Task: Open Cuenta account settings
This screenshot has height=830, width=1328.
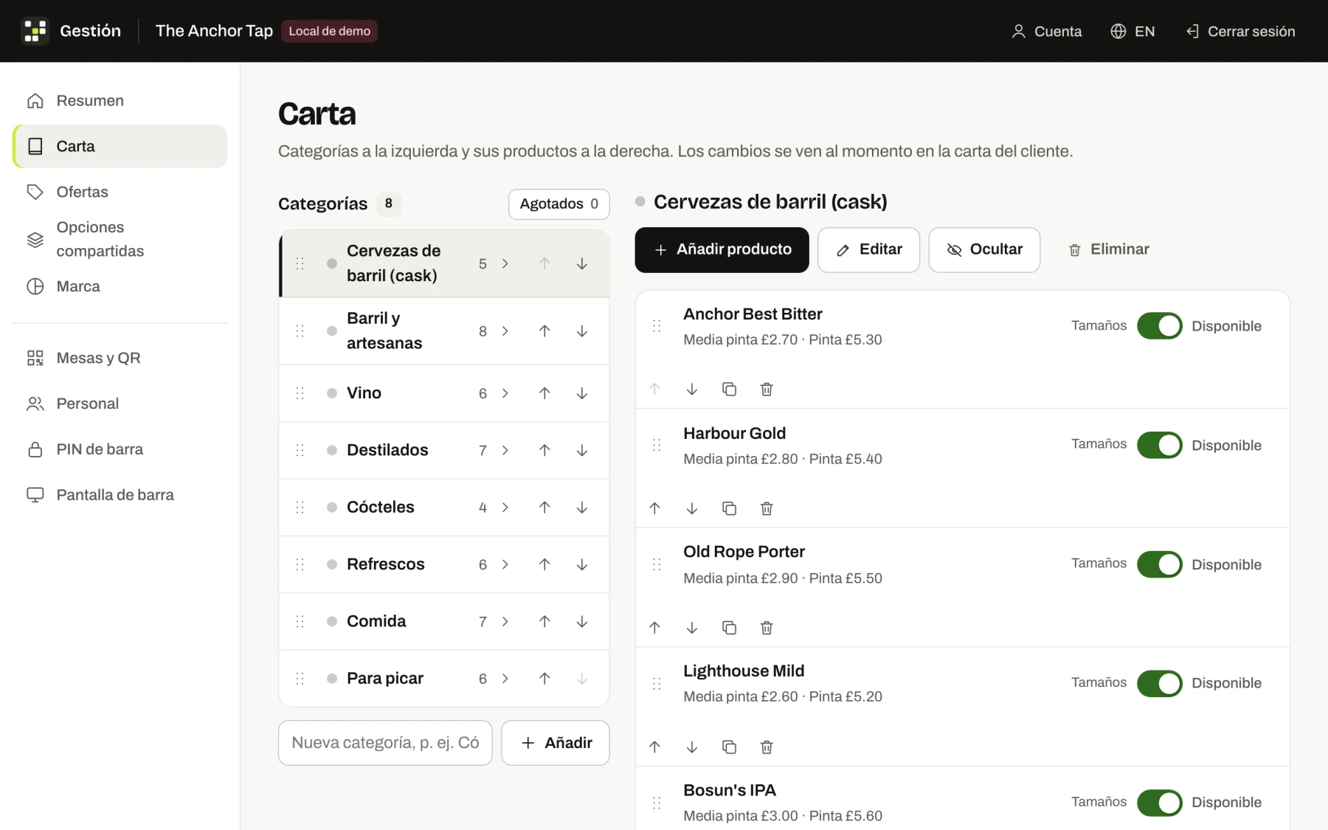Action: click(x=1046, y=31)
